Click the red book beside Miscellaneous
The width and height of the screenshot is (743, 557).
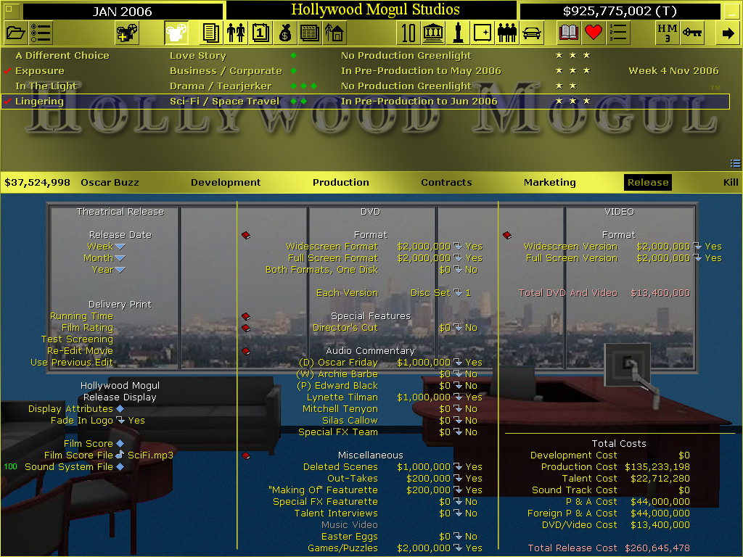click(x=246, y=455)
